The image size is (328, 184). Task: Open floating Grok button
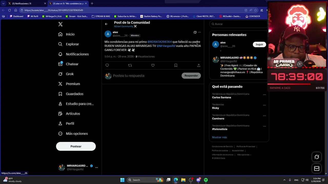pyautogui.click(x=317, y=157)
